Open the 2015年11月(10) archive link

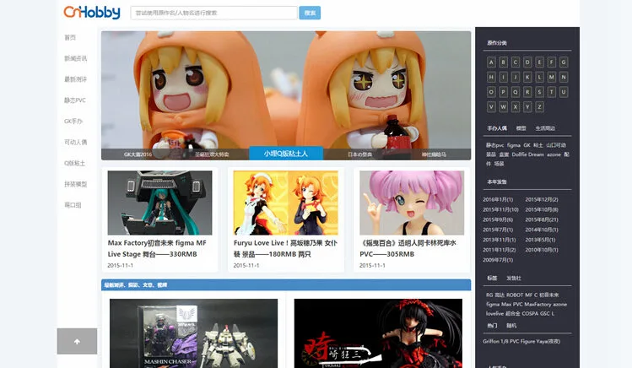pyautogui.click(x=500, y=209)
